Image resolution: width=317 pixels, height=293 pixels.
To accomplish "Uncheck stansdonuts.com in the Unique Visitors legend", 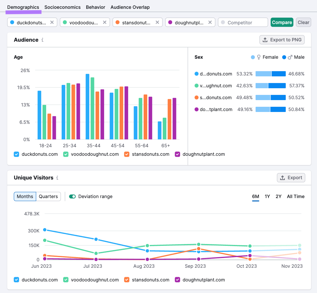I will [x=127, y=280].
